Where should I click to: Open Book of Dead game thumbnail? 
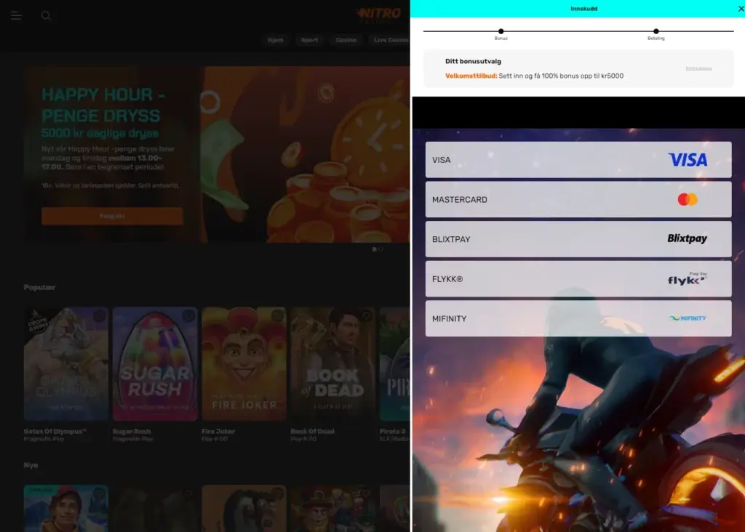coord(333,363)
